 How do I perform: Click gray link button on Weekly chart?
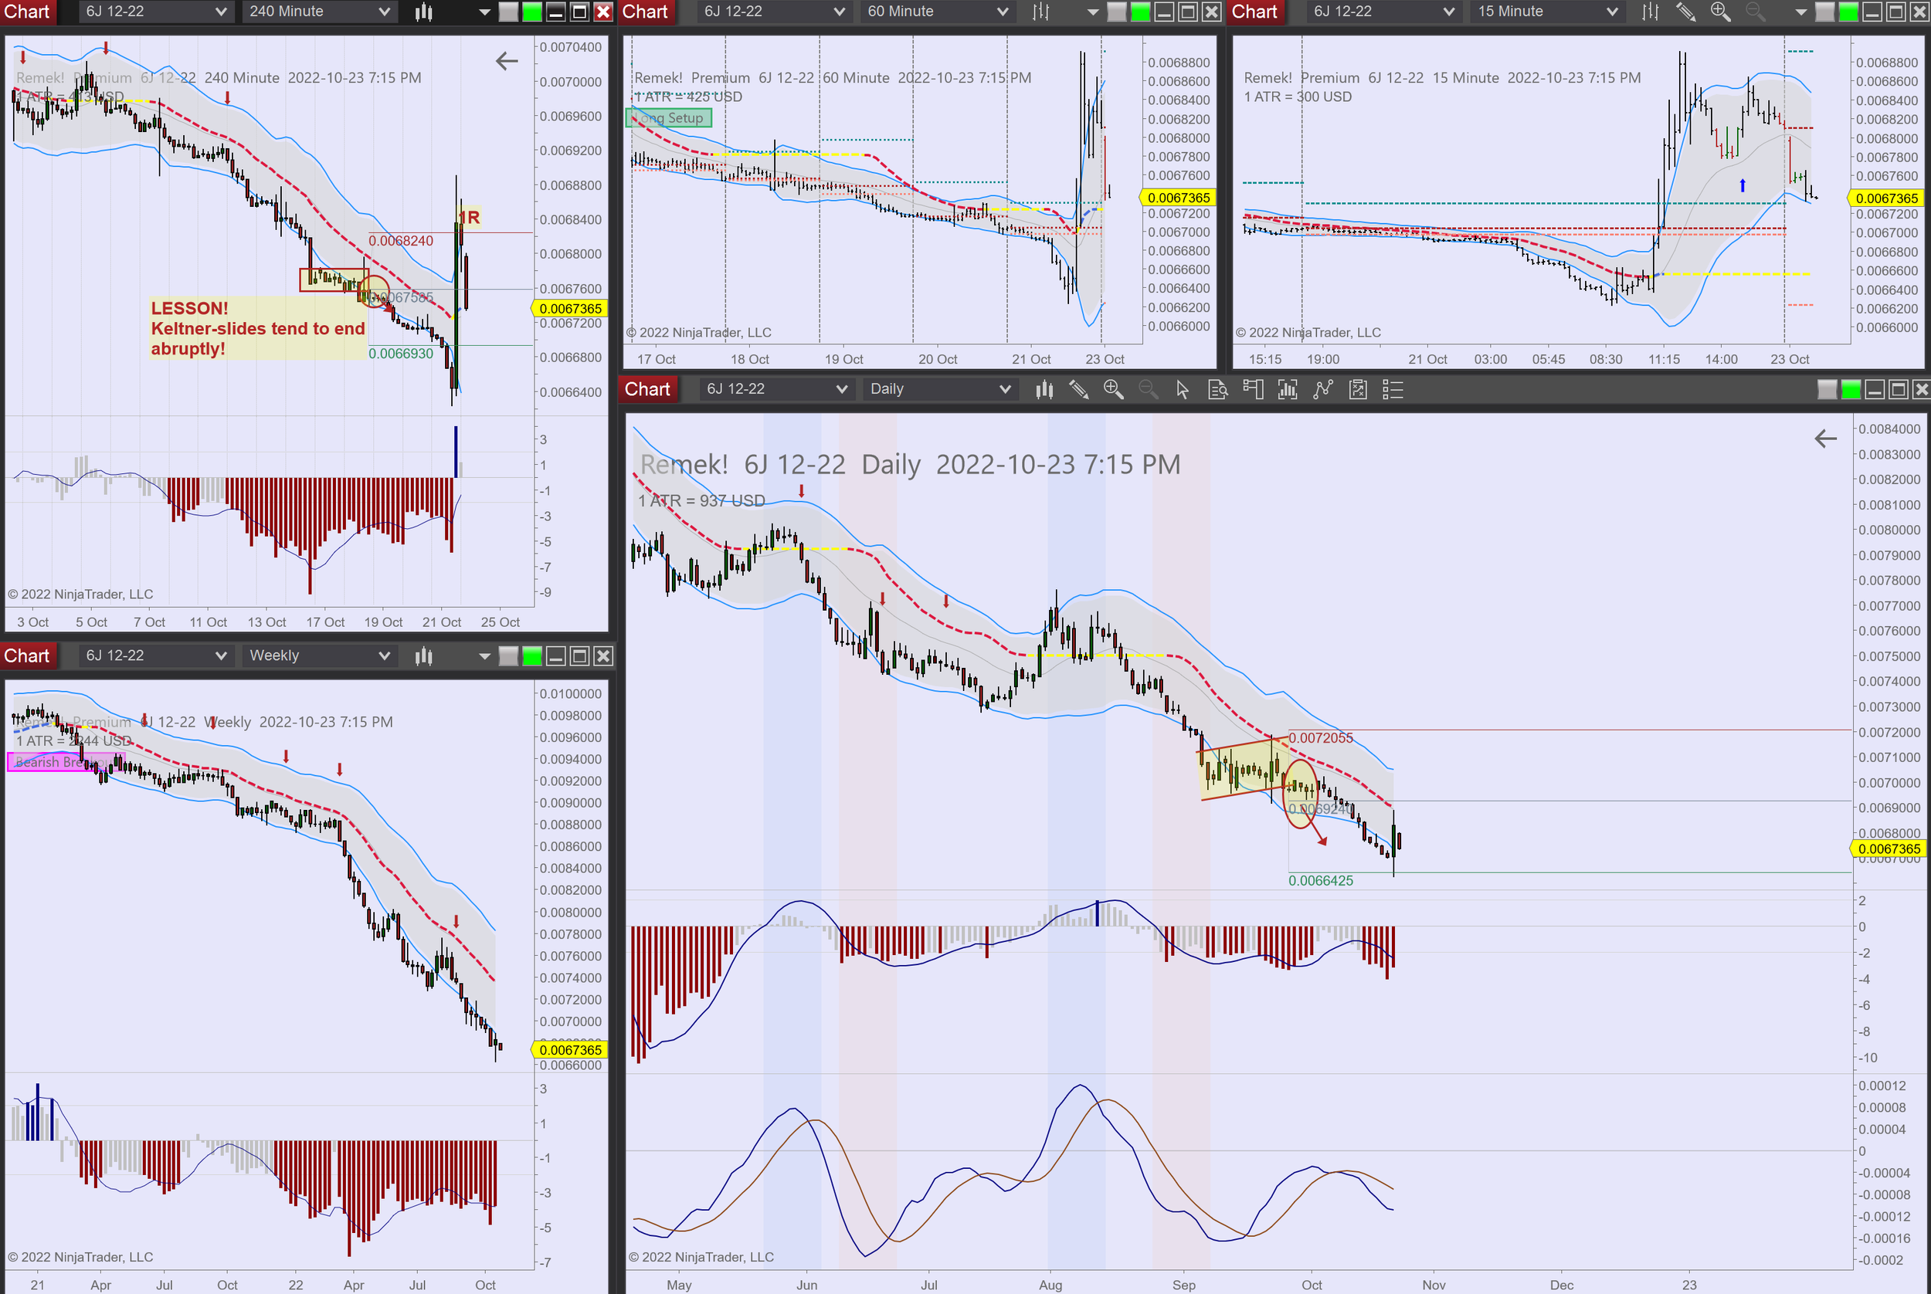point(508,656)
